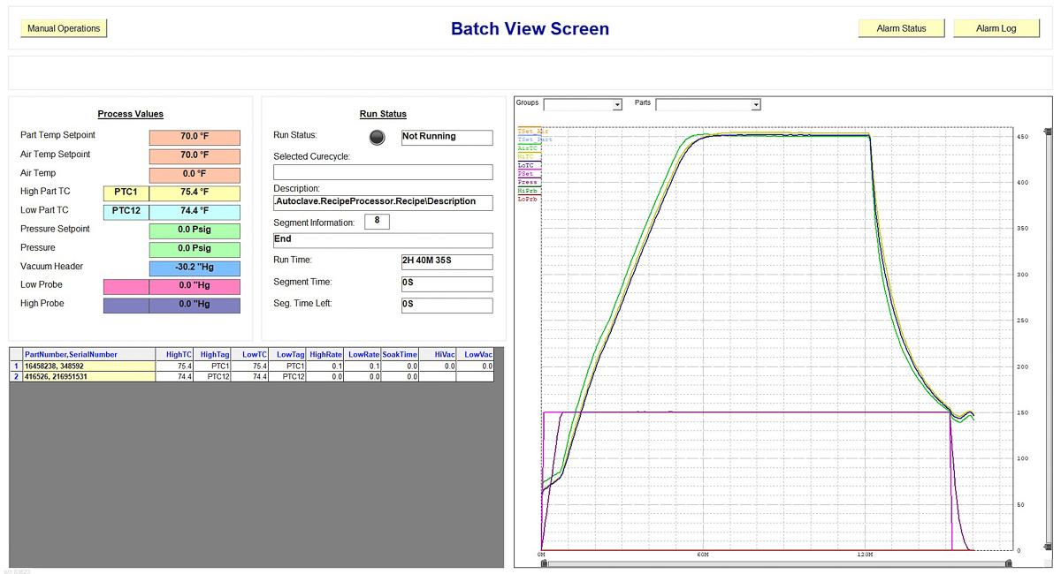1061x574 pixels.
Task: Open the Manual Operations screen
Action: coord(64,28)
